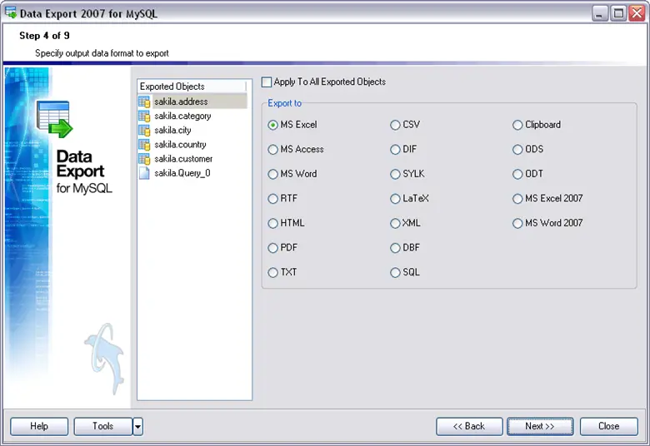Click the sakila.country table icon

[x=144, y=144]
